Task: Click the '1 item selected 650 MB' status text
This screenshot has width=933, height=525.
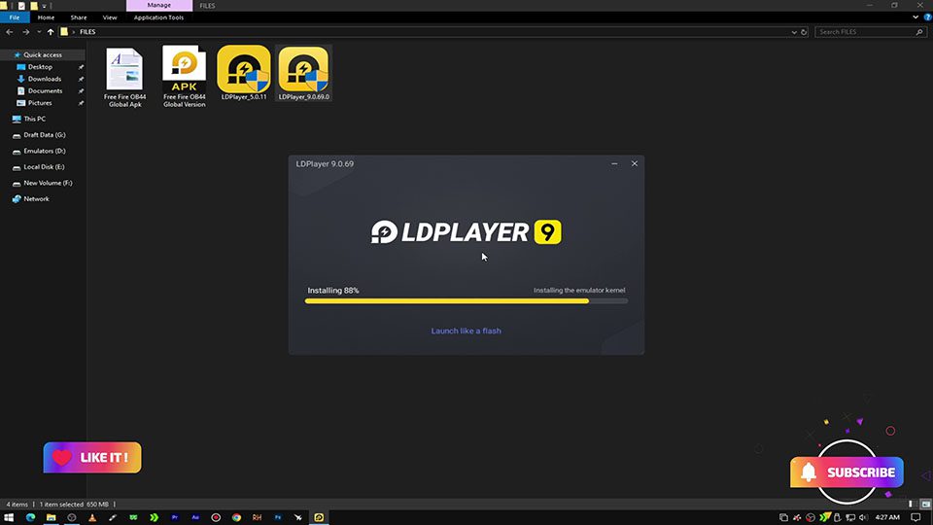Action: coord(75,505)
